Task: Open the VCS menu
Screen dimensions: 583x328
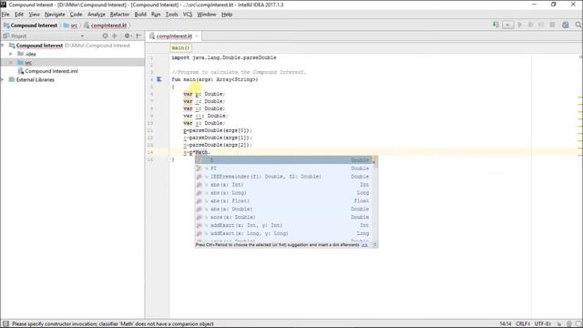Action: click(x=188, y=15)
